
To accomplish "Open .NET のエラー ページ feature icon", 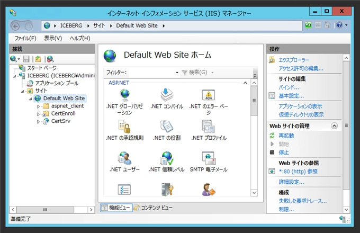I will 209,95.
